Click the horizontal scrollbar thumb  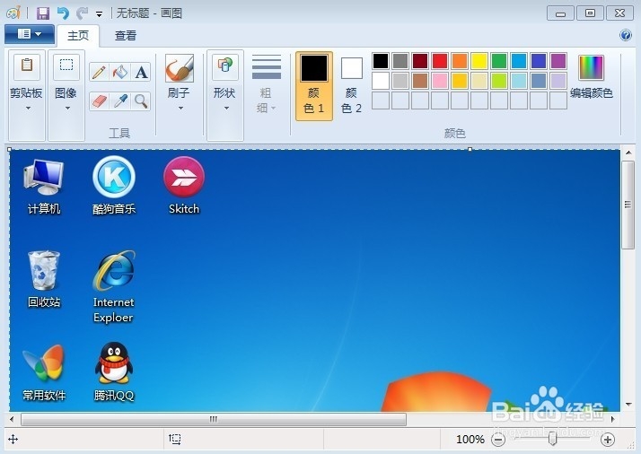point(214,419)
